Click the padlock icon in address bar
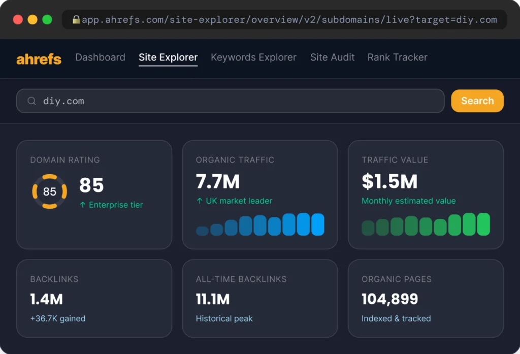This screenshot has height=354, width=520. click(76, 20)
